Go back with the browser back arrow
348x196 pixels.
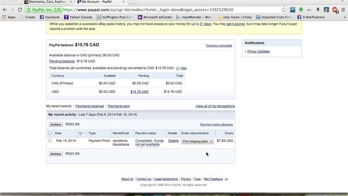[x=5, y=10]
